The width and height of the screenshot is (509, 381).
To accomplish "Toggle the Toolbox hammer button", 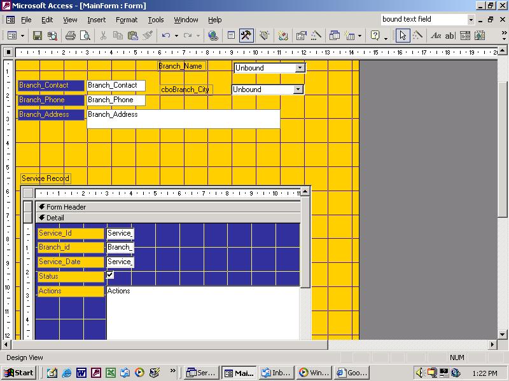I will (x=246, y=36).
